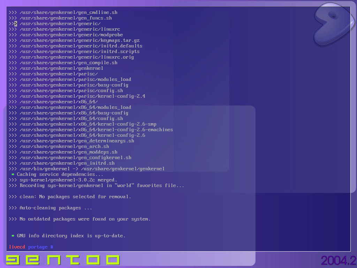Click the No outdated packages message
This screenshot has width=357, height=268.
(x=80, y=219)
